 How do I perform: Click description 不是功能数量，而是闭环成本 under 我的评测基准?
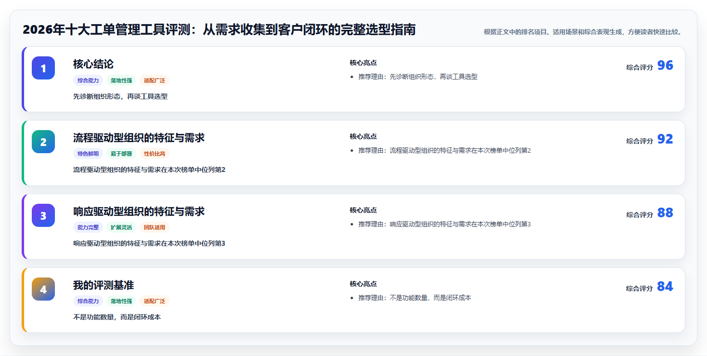pyautogui.click(x=117, y=317)
